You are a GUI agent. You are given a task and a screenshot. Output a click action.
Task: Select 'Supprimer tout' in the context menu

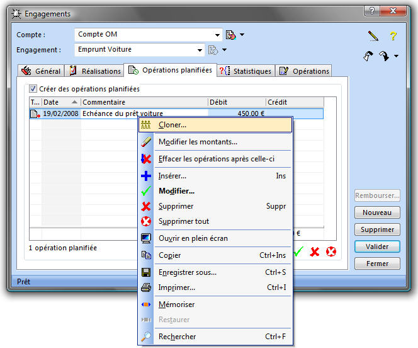tap(184, 221)
